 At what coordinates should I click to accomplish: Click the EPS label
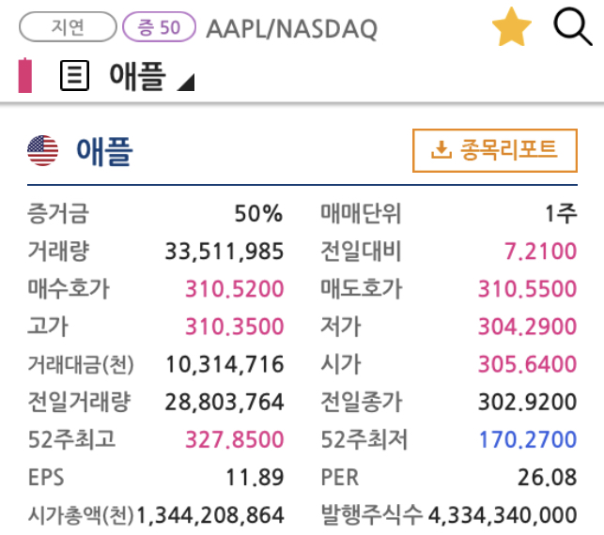click(46, 477)
